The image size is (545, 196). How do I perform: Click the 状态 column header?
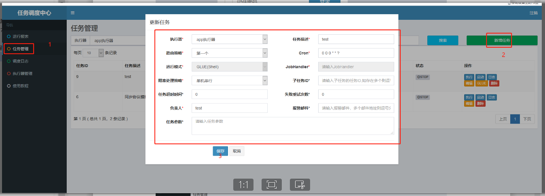click(419, 65)
